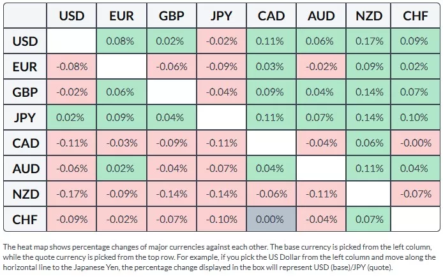Image resolution: width=443 pixels, height=277 pixels.
Task: Click the CAD/CHF cell showing -0.00%
Action: 416,143
